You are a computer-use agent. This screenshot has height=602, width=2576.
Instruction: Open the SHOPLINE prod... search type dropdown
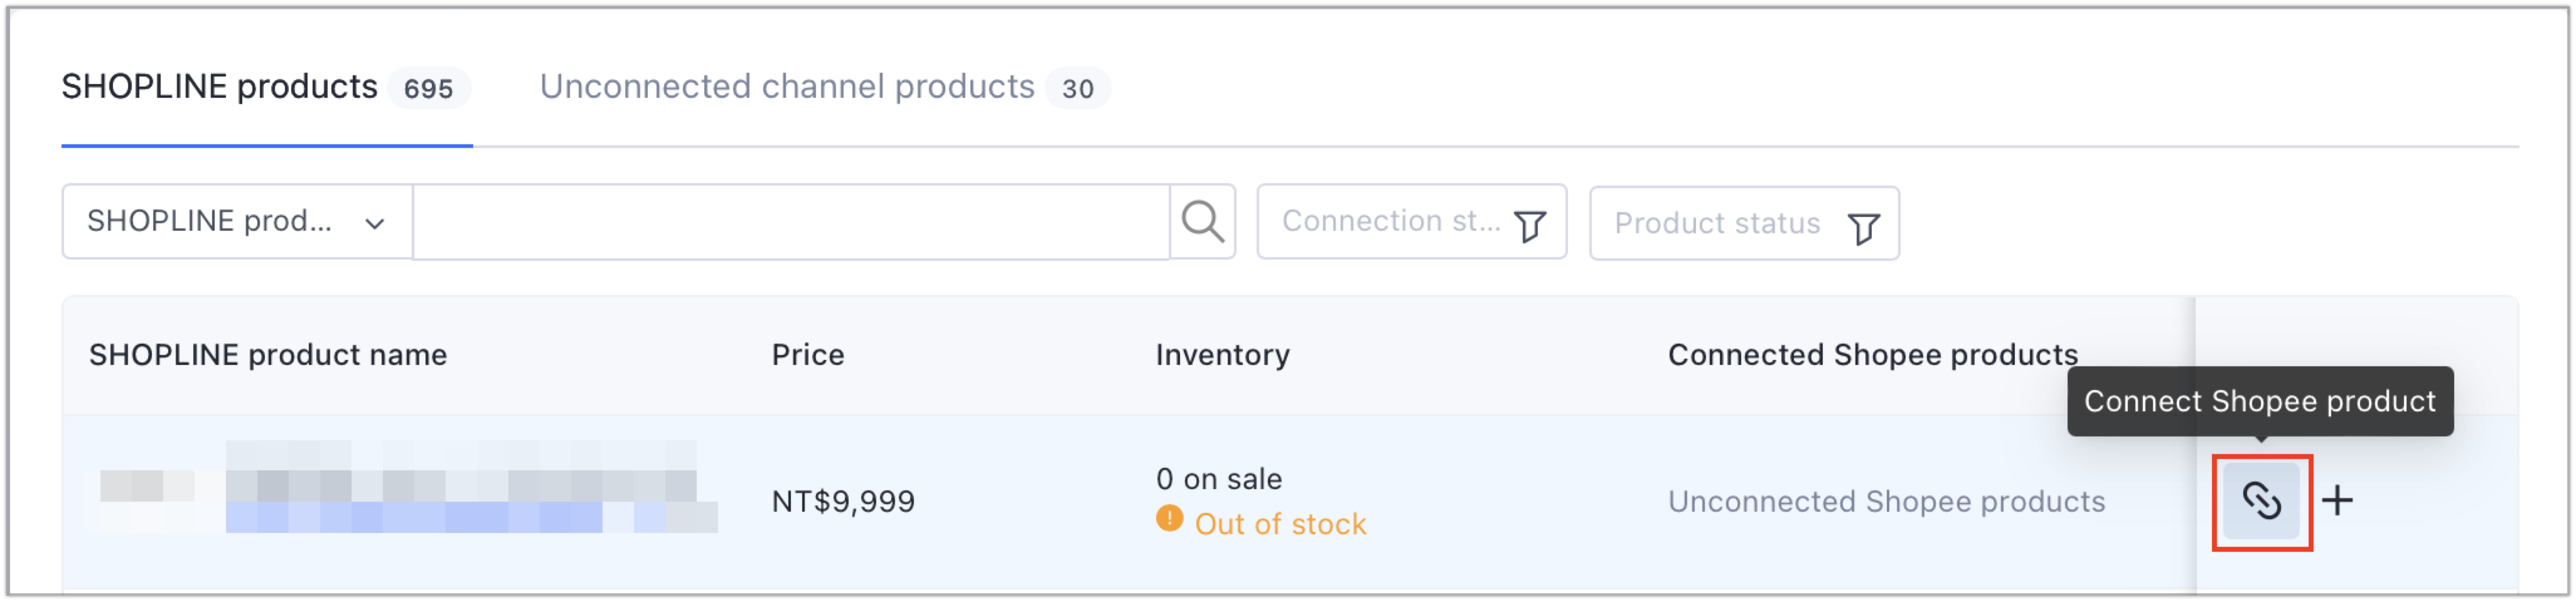click(237, 221)
